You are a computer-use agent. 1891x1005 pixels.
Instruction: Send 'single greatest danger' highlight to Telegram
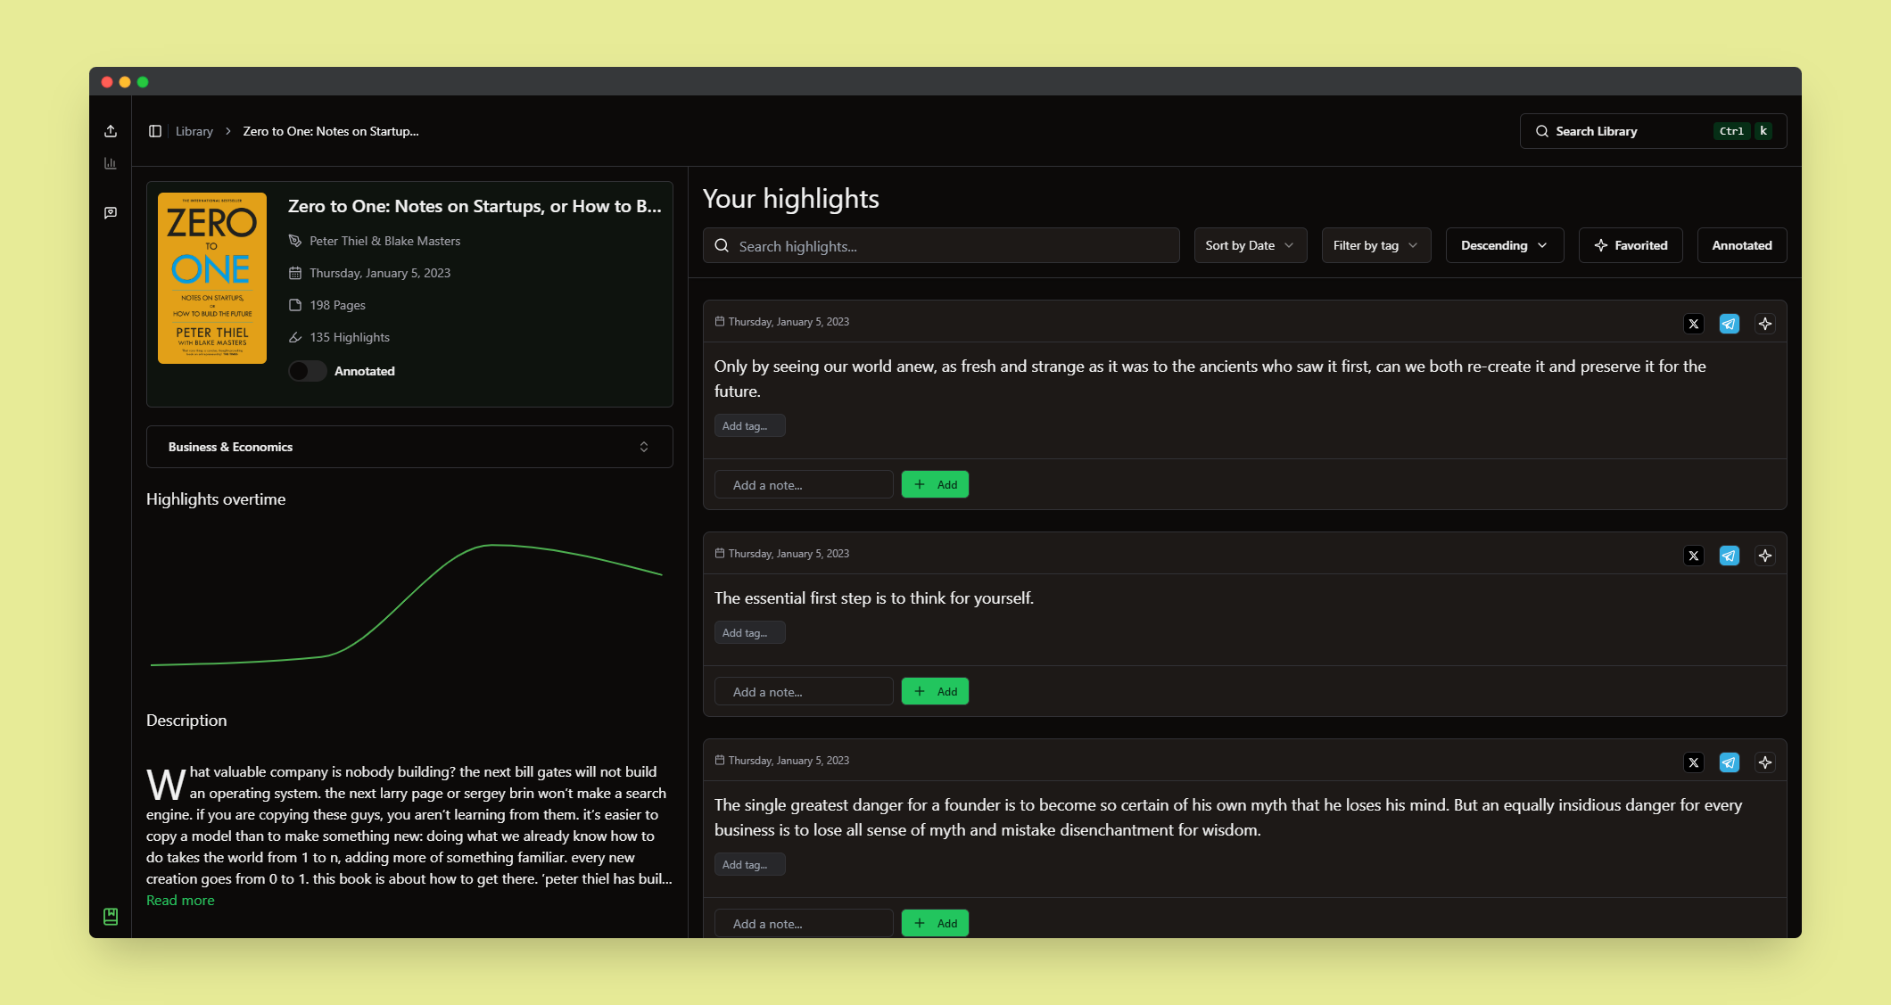[1730, 762]
